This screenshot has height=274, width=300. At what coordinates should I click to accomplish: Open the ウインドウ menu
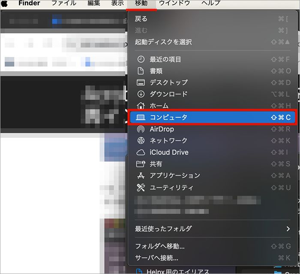174,3
